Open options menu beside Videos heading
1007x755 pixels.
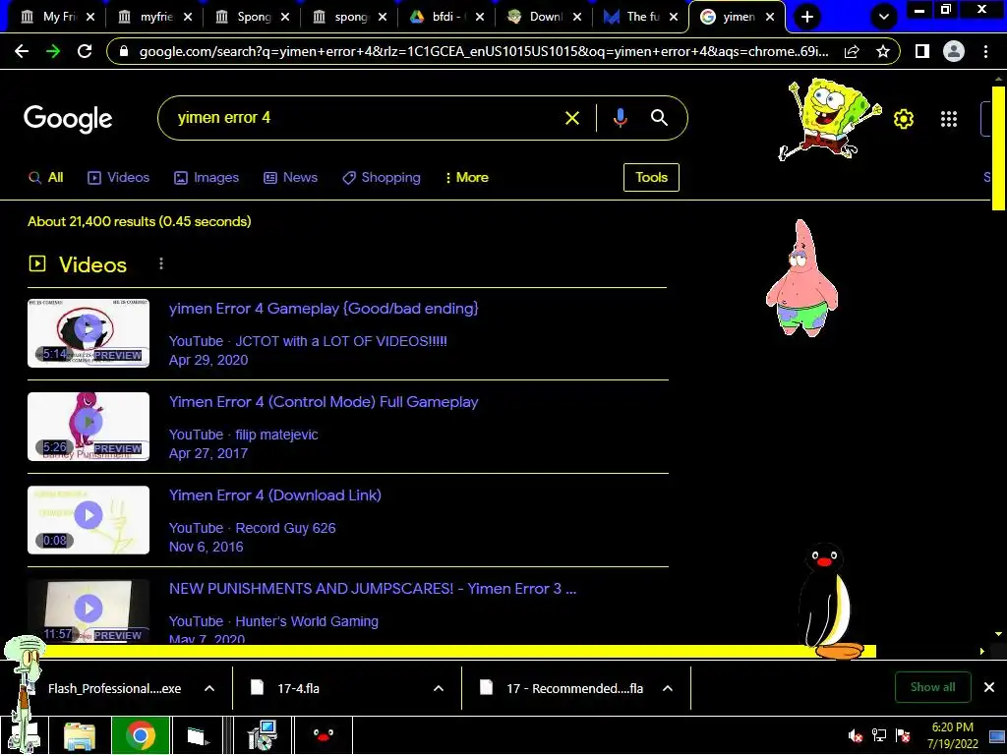[x=161, y=263]
